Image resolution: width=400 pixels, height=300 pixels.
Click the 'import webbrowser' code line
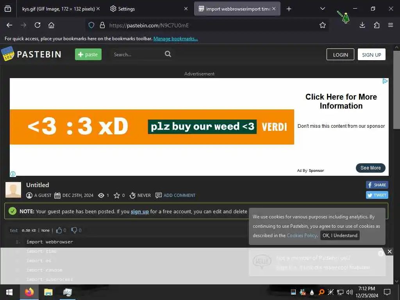tap(50, 242)
